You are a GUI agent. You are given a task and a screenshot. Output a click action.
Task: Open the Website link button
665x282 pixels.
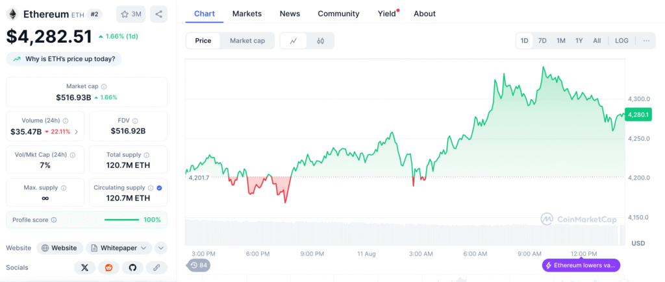coord(59,248)
